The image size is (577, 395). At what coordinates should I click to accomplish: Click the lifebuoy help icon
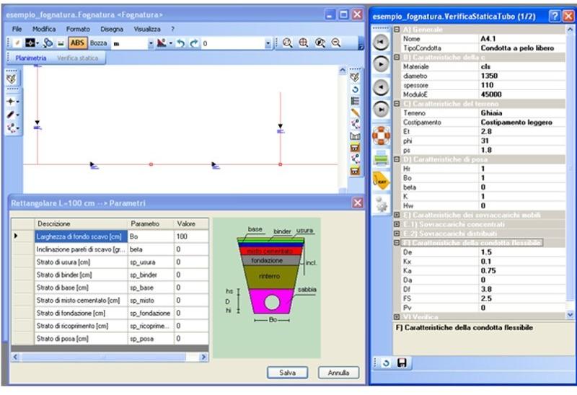(381, 135)
